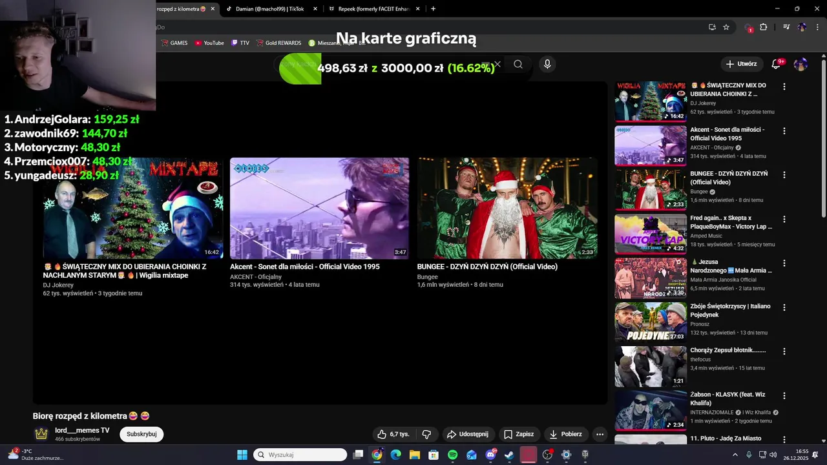Click sidebar title '11. Pluto - Jadę Za Miasto'
This screenshot has height=465, width=827.
click(726, 439)
